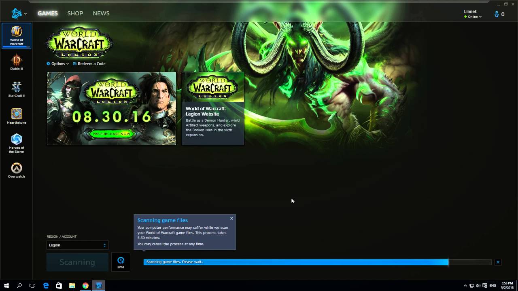This screenshot has height=291, width=518.
Task: Open the NEWS tab
Action: [101, 13]
